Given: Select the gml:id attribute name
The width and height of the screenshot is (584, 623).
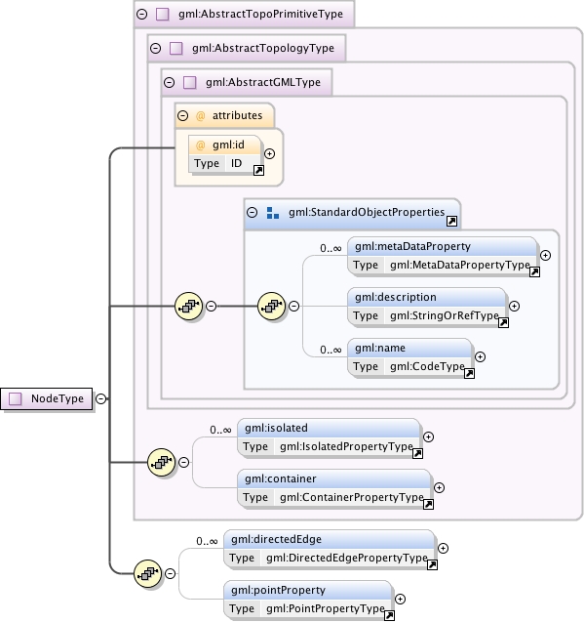Looking at the screenshot, I should pyautogui.click(x=228, y=145).
